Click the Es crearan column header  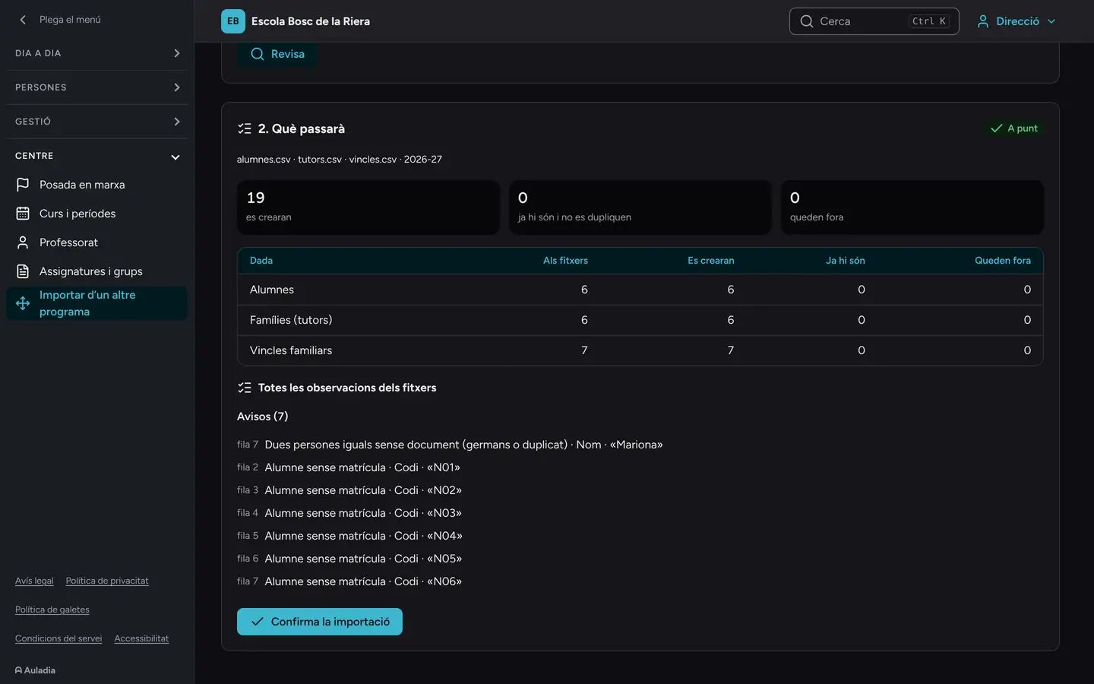(x=711, y=261)
